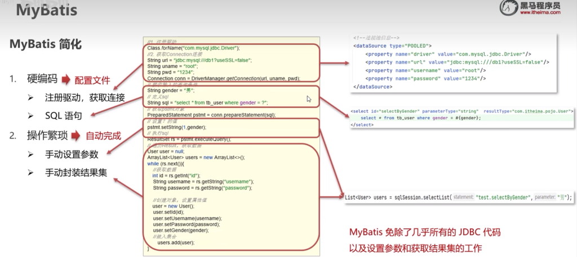Click the rs.getString("username") code line
577x257 pixels.
click(x=203, y=182)
